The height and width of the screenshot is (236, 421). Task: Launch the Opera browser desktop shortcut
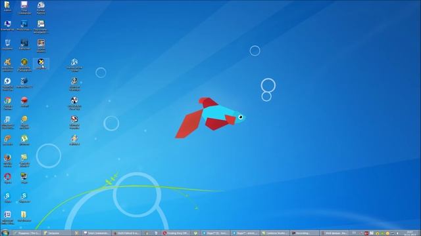[7, 178]
